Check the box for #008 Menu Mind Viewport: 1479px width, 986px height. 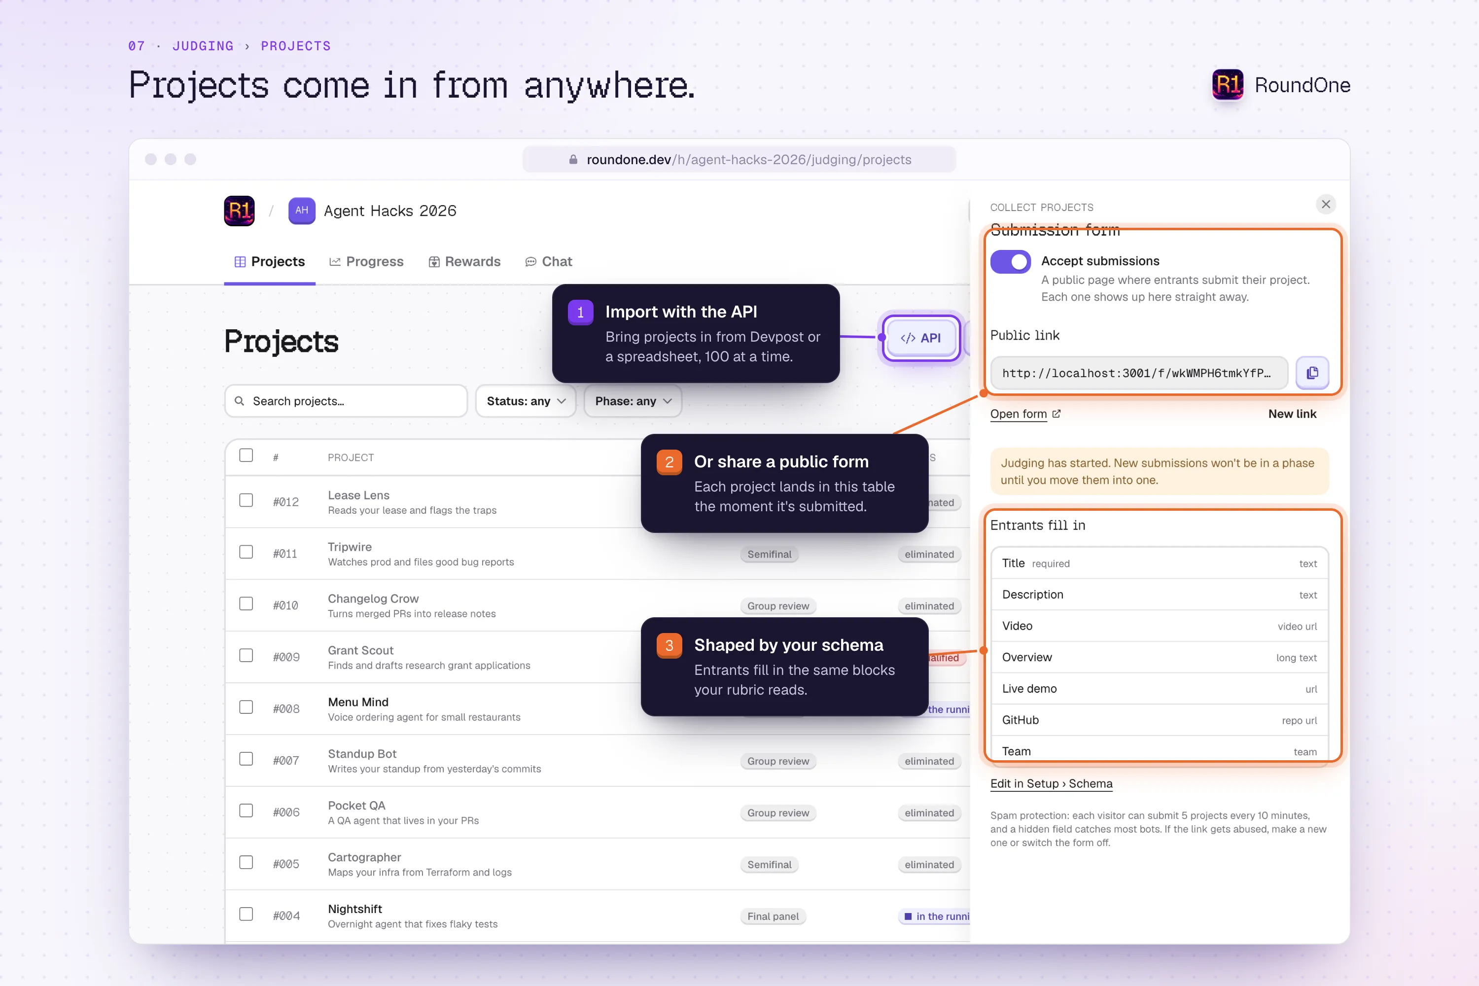tap(246, 707)
